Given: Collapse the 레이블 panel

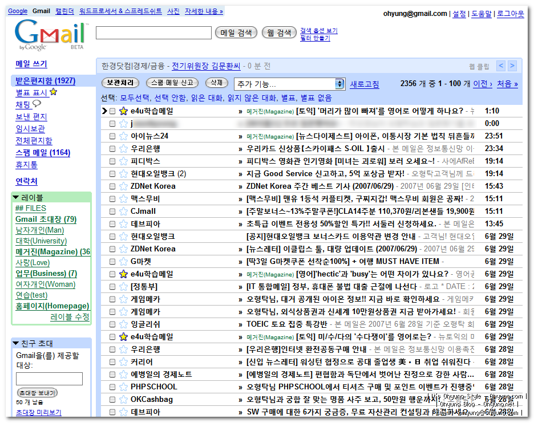Looking at the screenshot, I should (15, 197).
